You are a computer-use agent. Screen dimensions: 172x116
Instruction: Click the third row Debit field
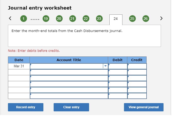pos(118,78)
